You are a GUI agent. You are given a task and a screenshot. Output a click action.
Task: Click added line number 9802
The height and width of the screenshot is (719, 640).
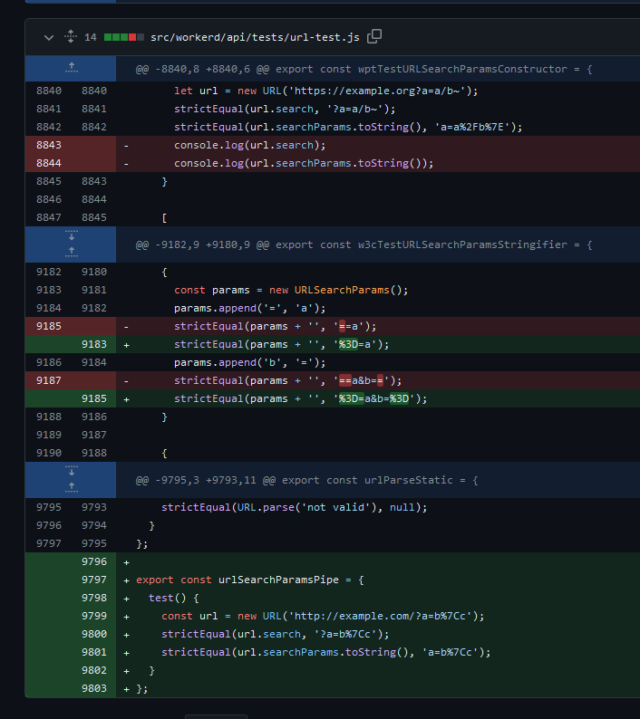click(x=93, y=670)
